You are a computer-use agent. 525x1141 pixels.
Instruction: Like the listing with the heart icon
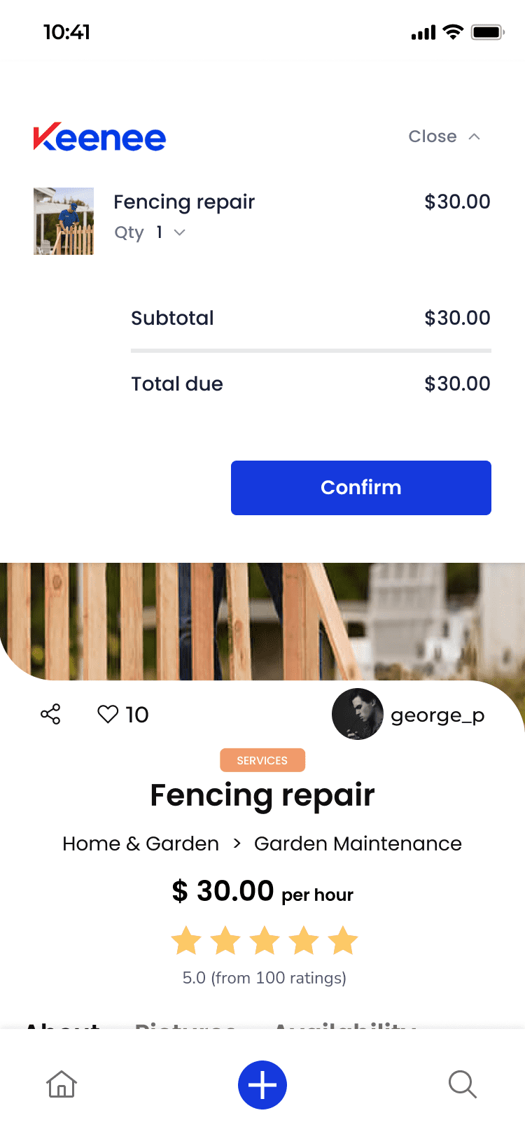coord(108,714)
